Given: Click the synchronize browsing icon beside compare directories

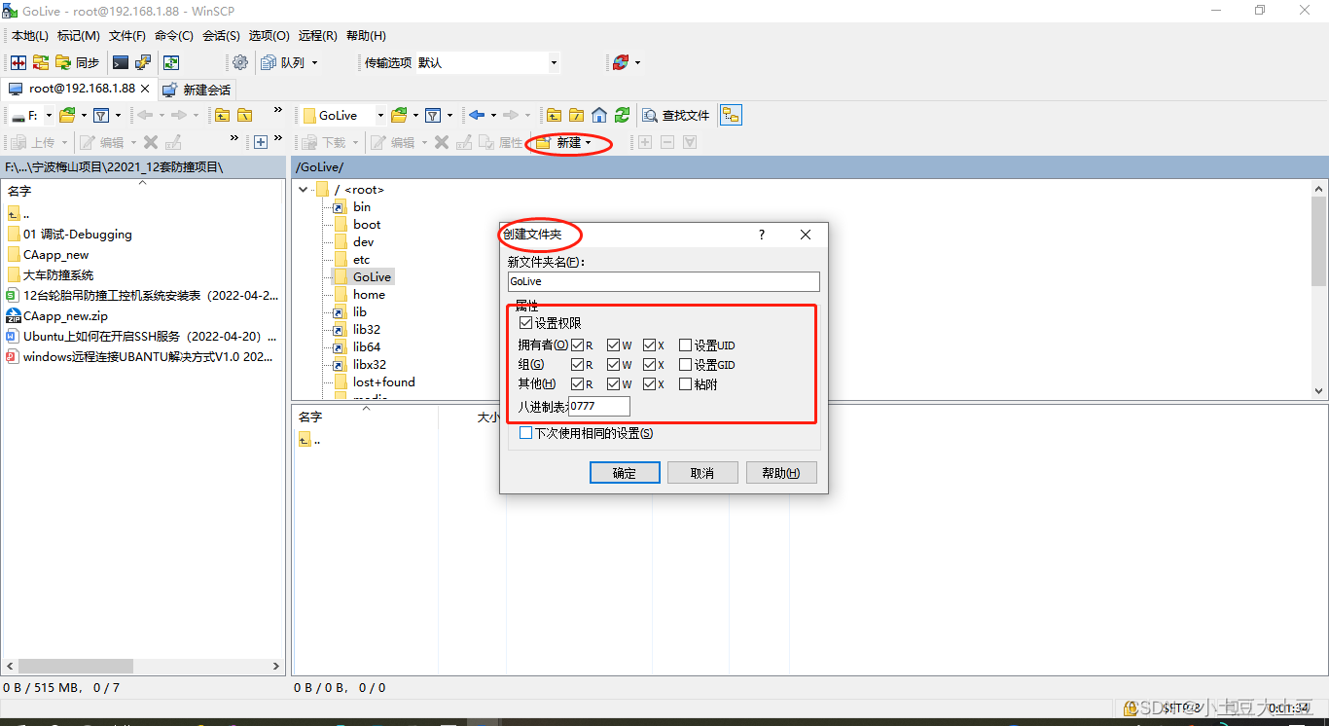Looking at the screenshot, I should [41, 62].
